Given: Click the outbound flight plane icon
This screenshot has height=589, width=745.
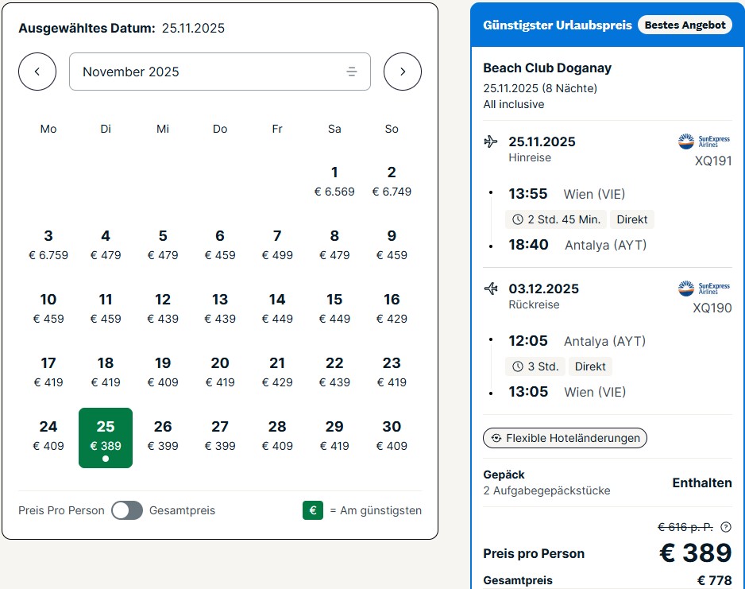Looking at the screenshot, I should 491,141.
